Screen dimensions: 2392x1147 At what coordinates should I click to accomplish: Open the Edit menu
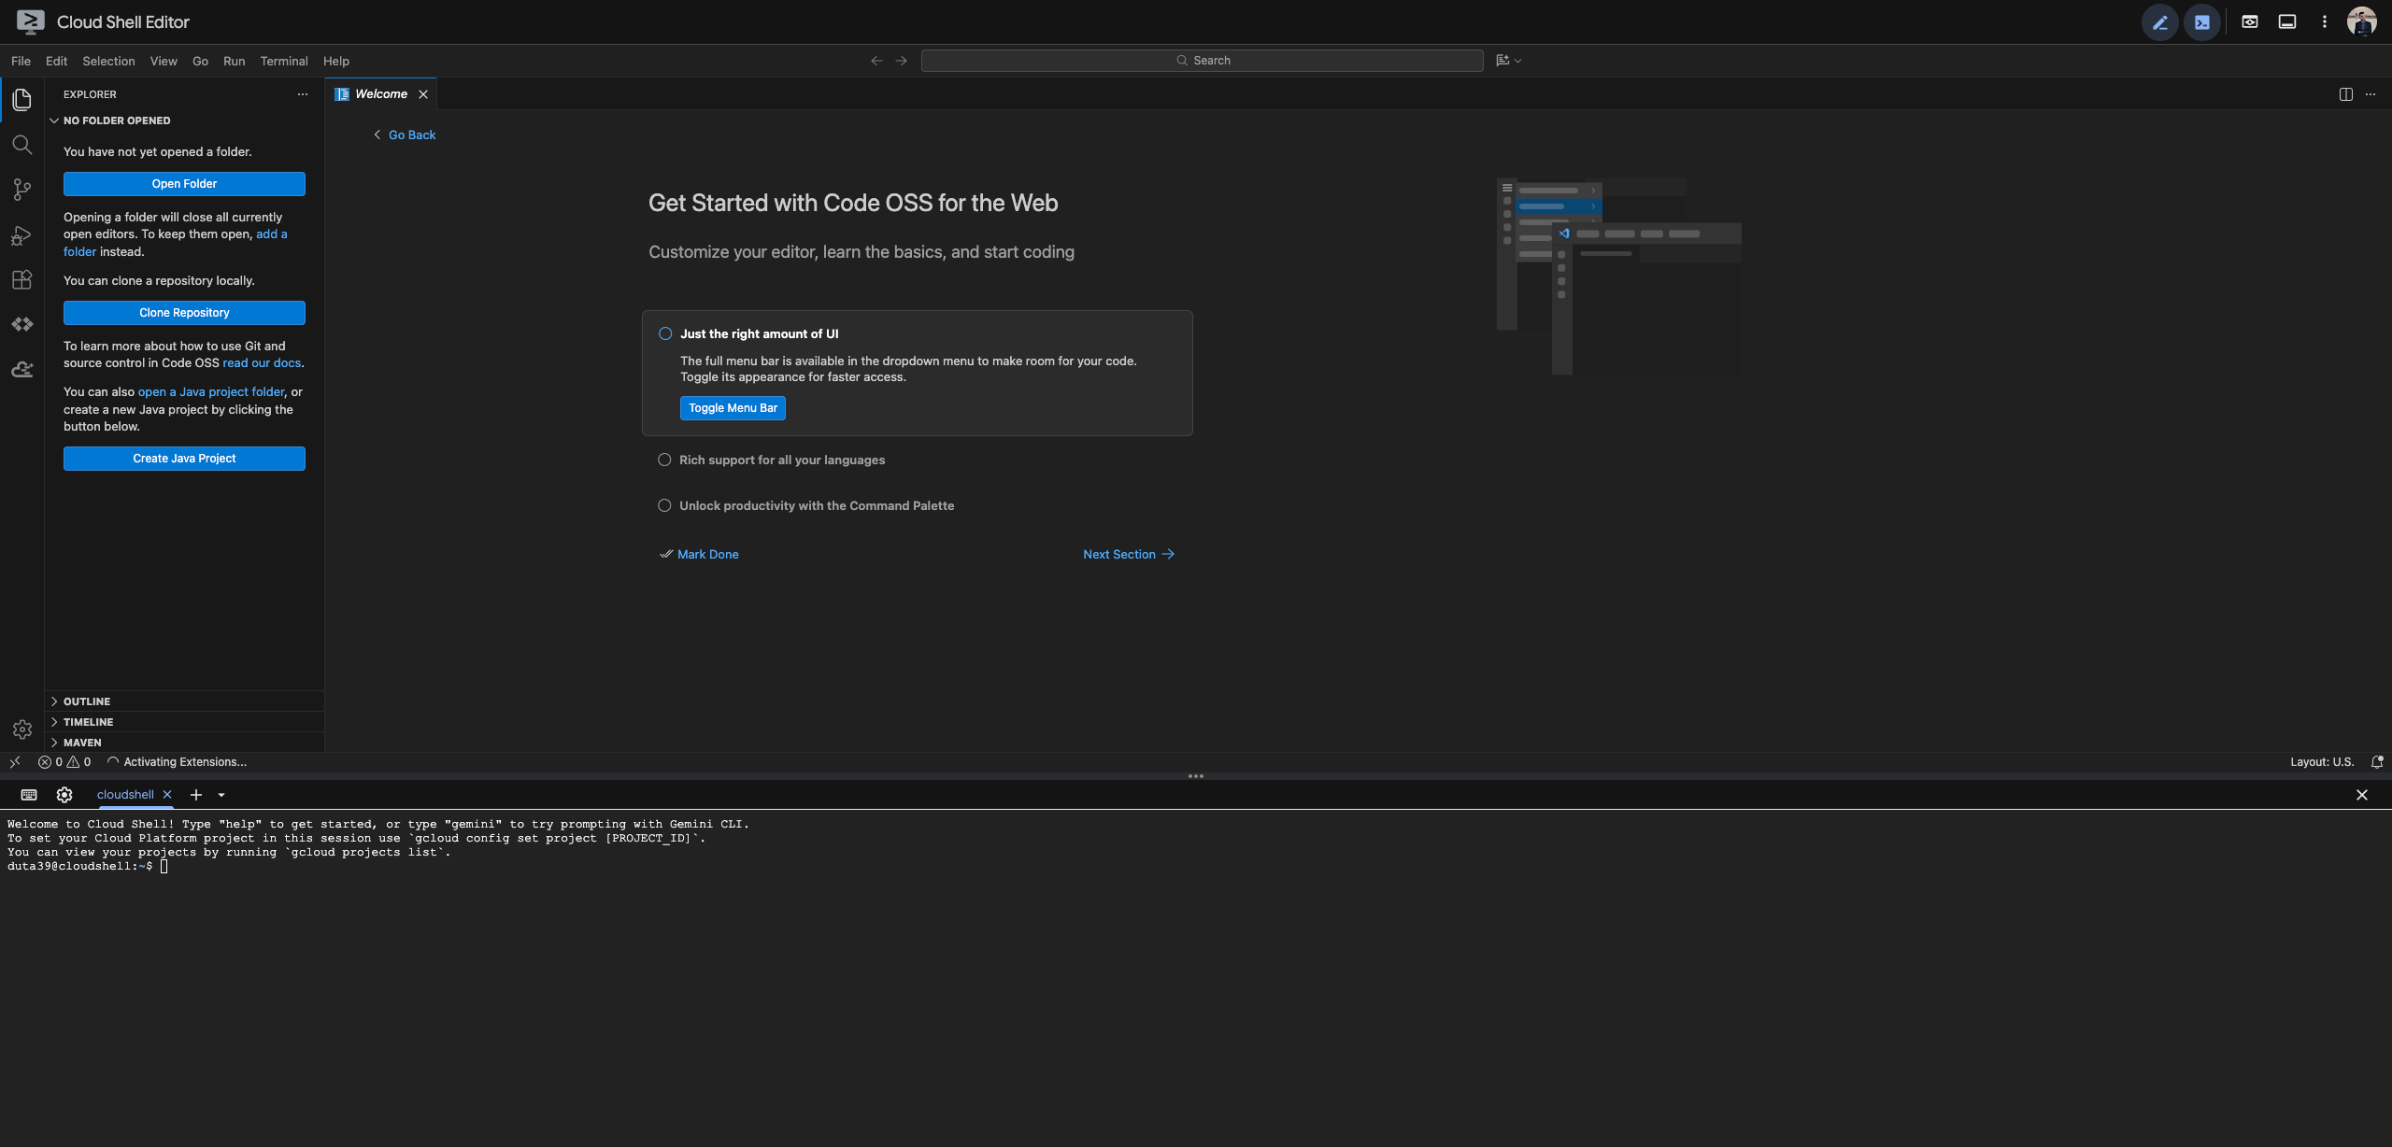[x=56, y=61]
